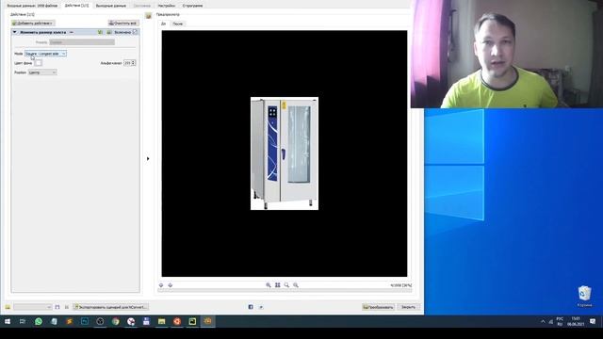The width and height of the screenshot is (603, 339).
Task: Select the После preview tab
Action: click(178, 24)
